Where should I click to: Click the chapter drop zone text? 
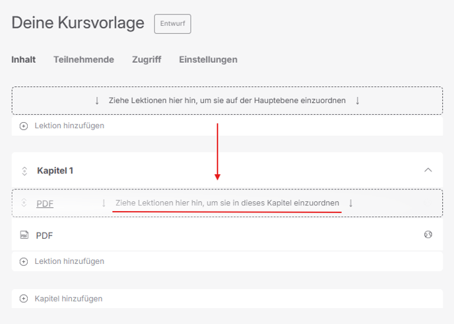tap(227, 203)
